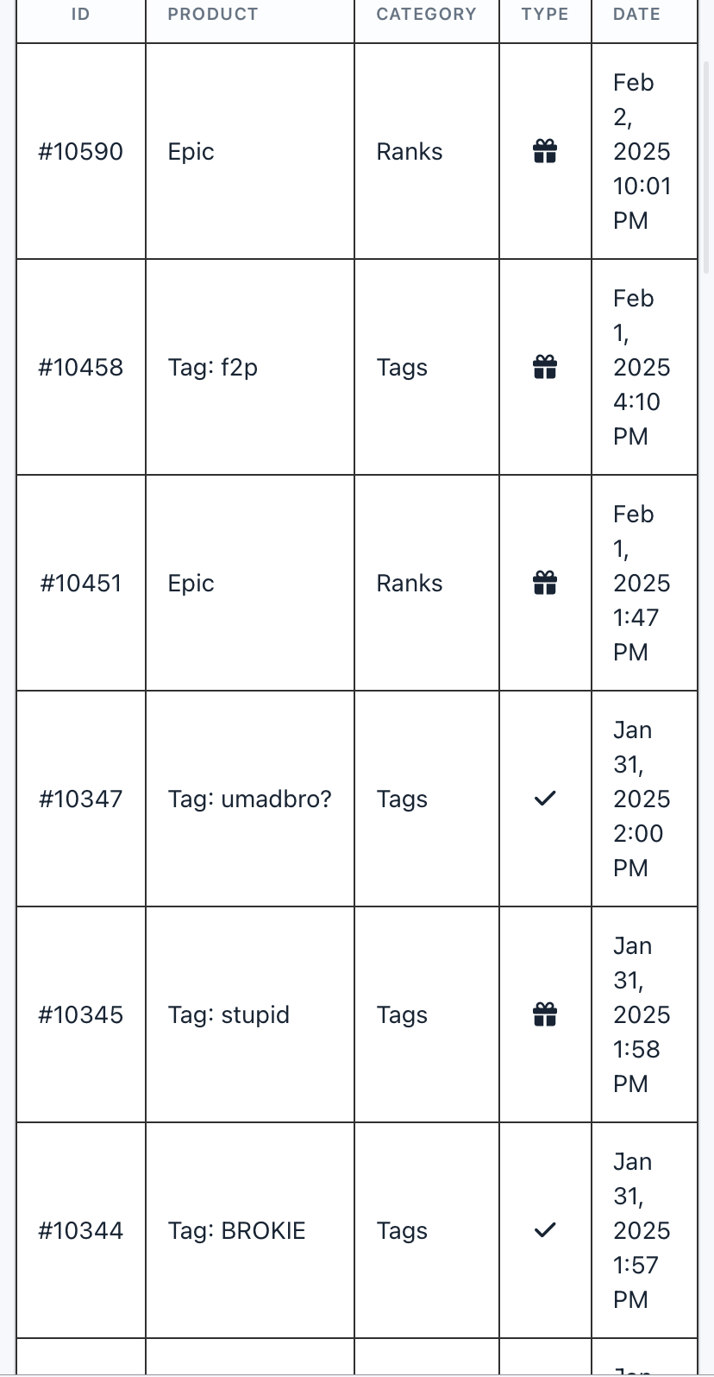
Task: Select the TYPE column header
Action: click(545, 15)
